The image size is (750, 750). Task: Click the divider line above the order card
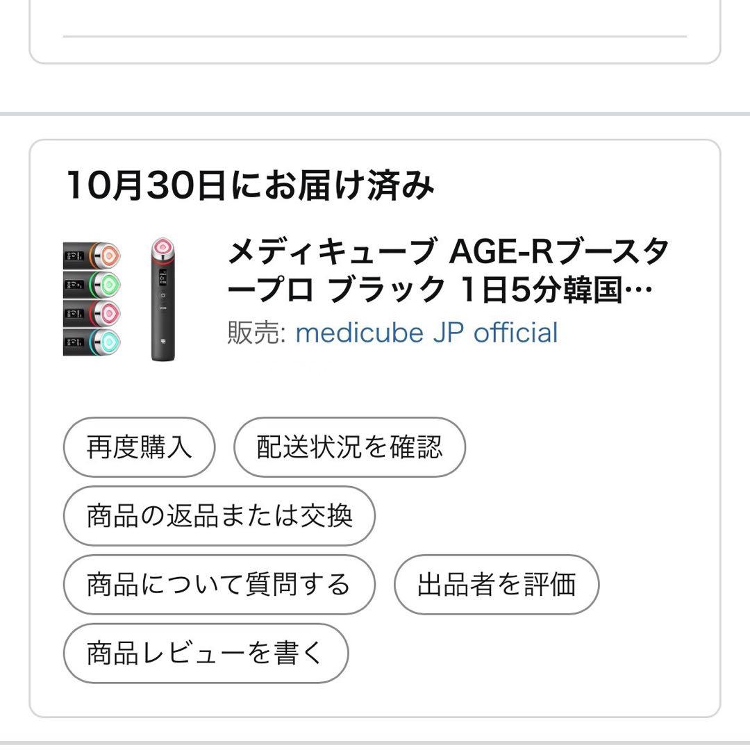[x=375, y=109]
